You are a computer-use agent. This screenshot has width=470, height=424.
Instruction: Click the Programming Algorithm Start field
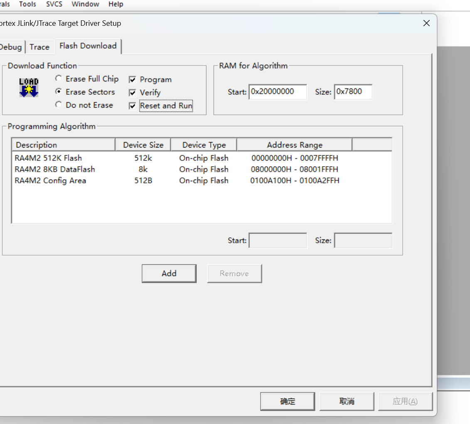pyautogui.click(x=278, y=241)
